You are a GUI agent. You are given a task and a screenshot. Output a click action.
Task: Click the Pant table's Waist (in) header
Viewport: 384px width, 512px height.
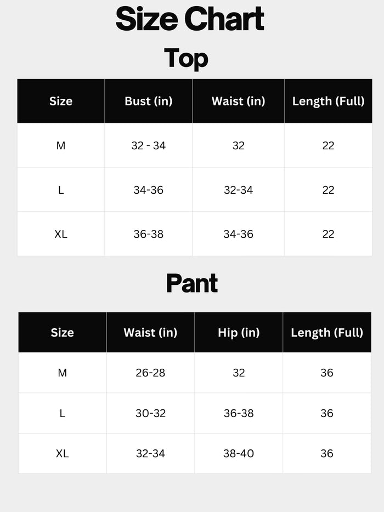[150, 333]
